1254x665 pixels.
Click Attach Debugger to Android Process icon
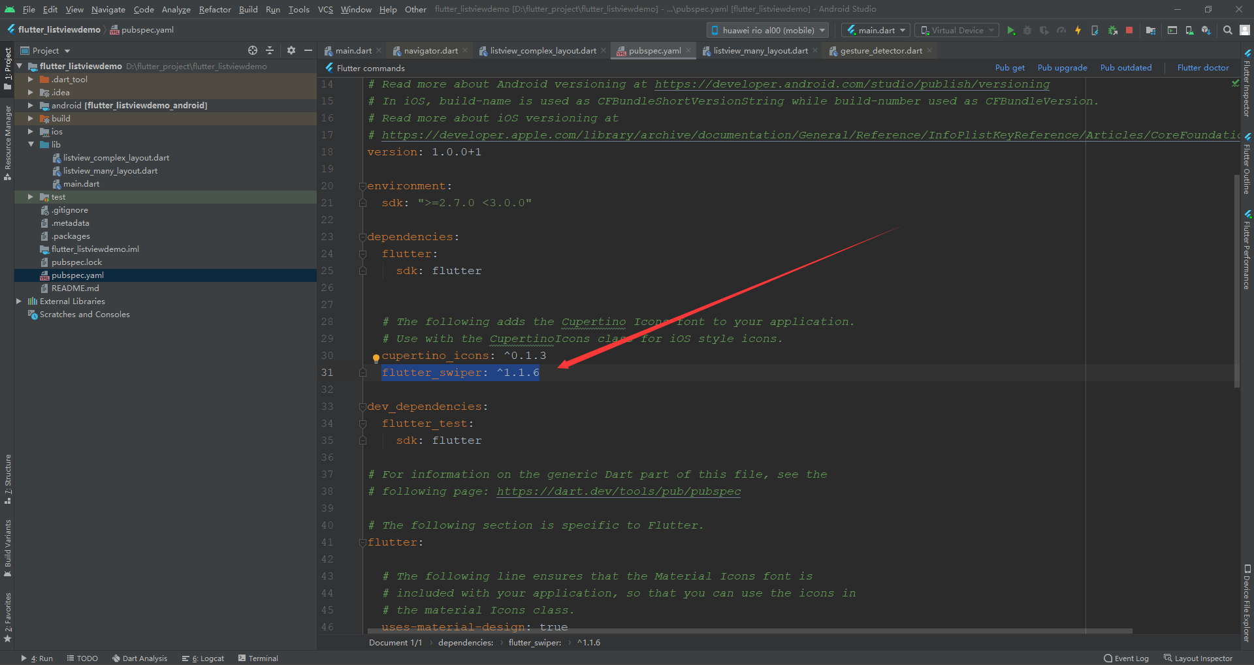[1113, 30]
